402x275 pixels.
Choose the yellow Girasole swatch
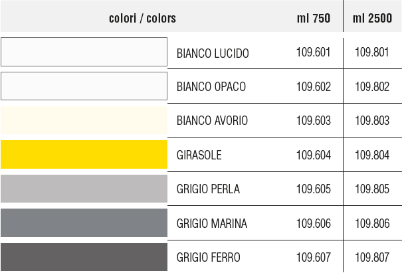[84, 154]
